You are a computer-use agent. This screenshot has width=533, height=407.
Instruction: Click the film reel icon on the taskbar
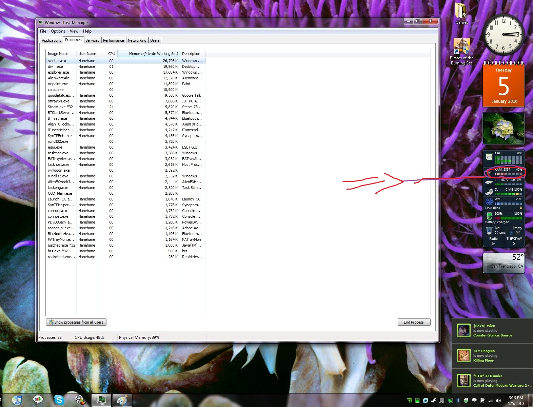[80, 400]
